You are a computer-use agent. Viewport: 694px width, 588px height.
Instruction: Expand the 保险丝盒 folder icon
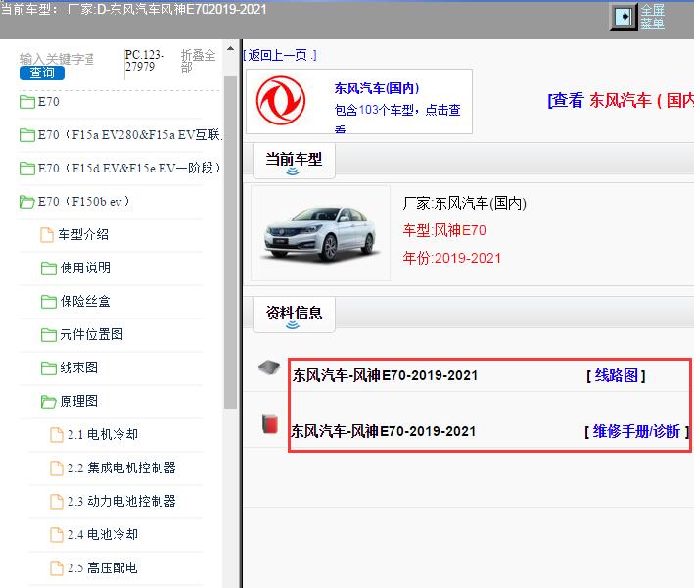pos(48,301)
